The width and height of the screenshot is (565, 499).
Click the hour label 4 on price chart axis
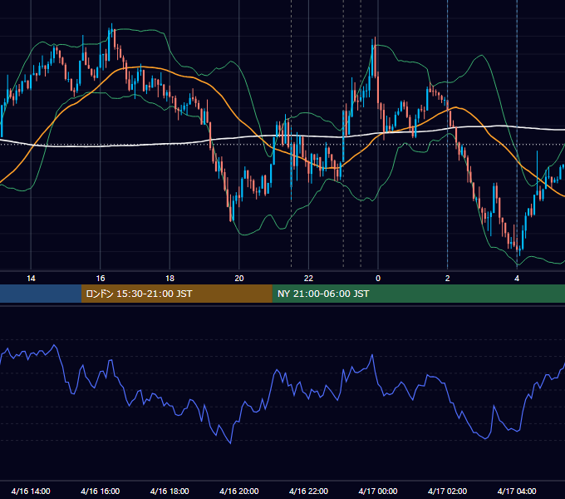pos(517,279)
